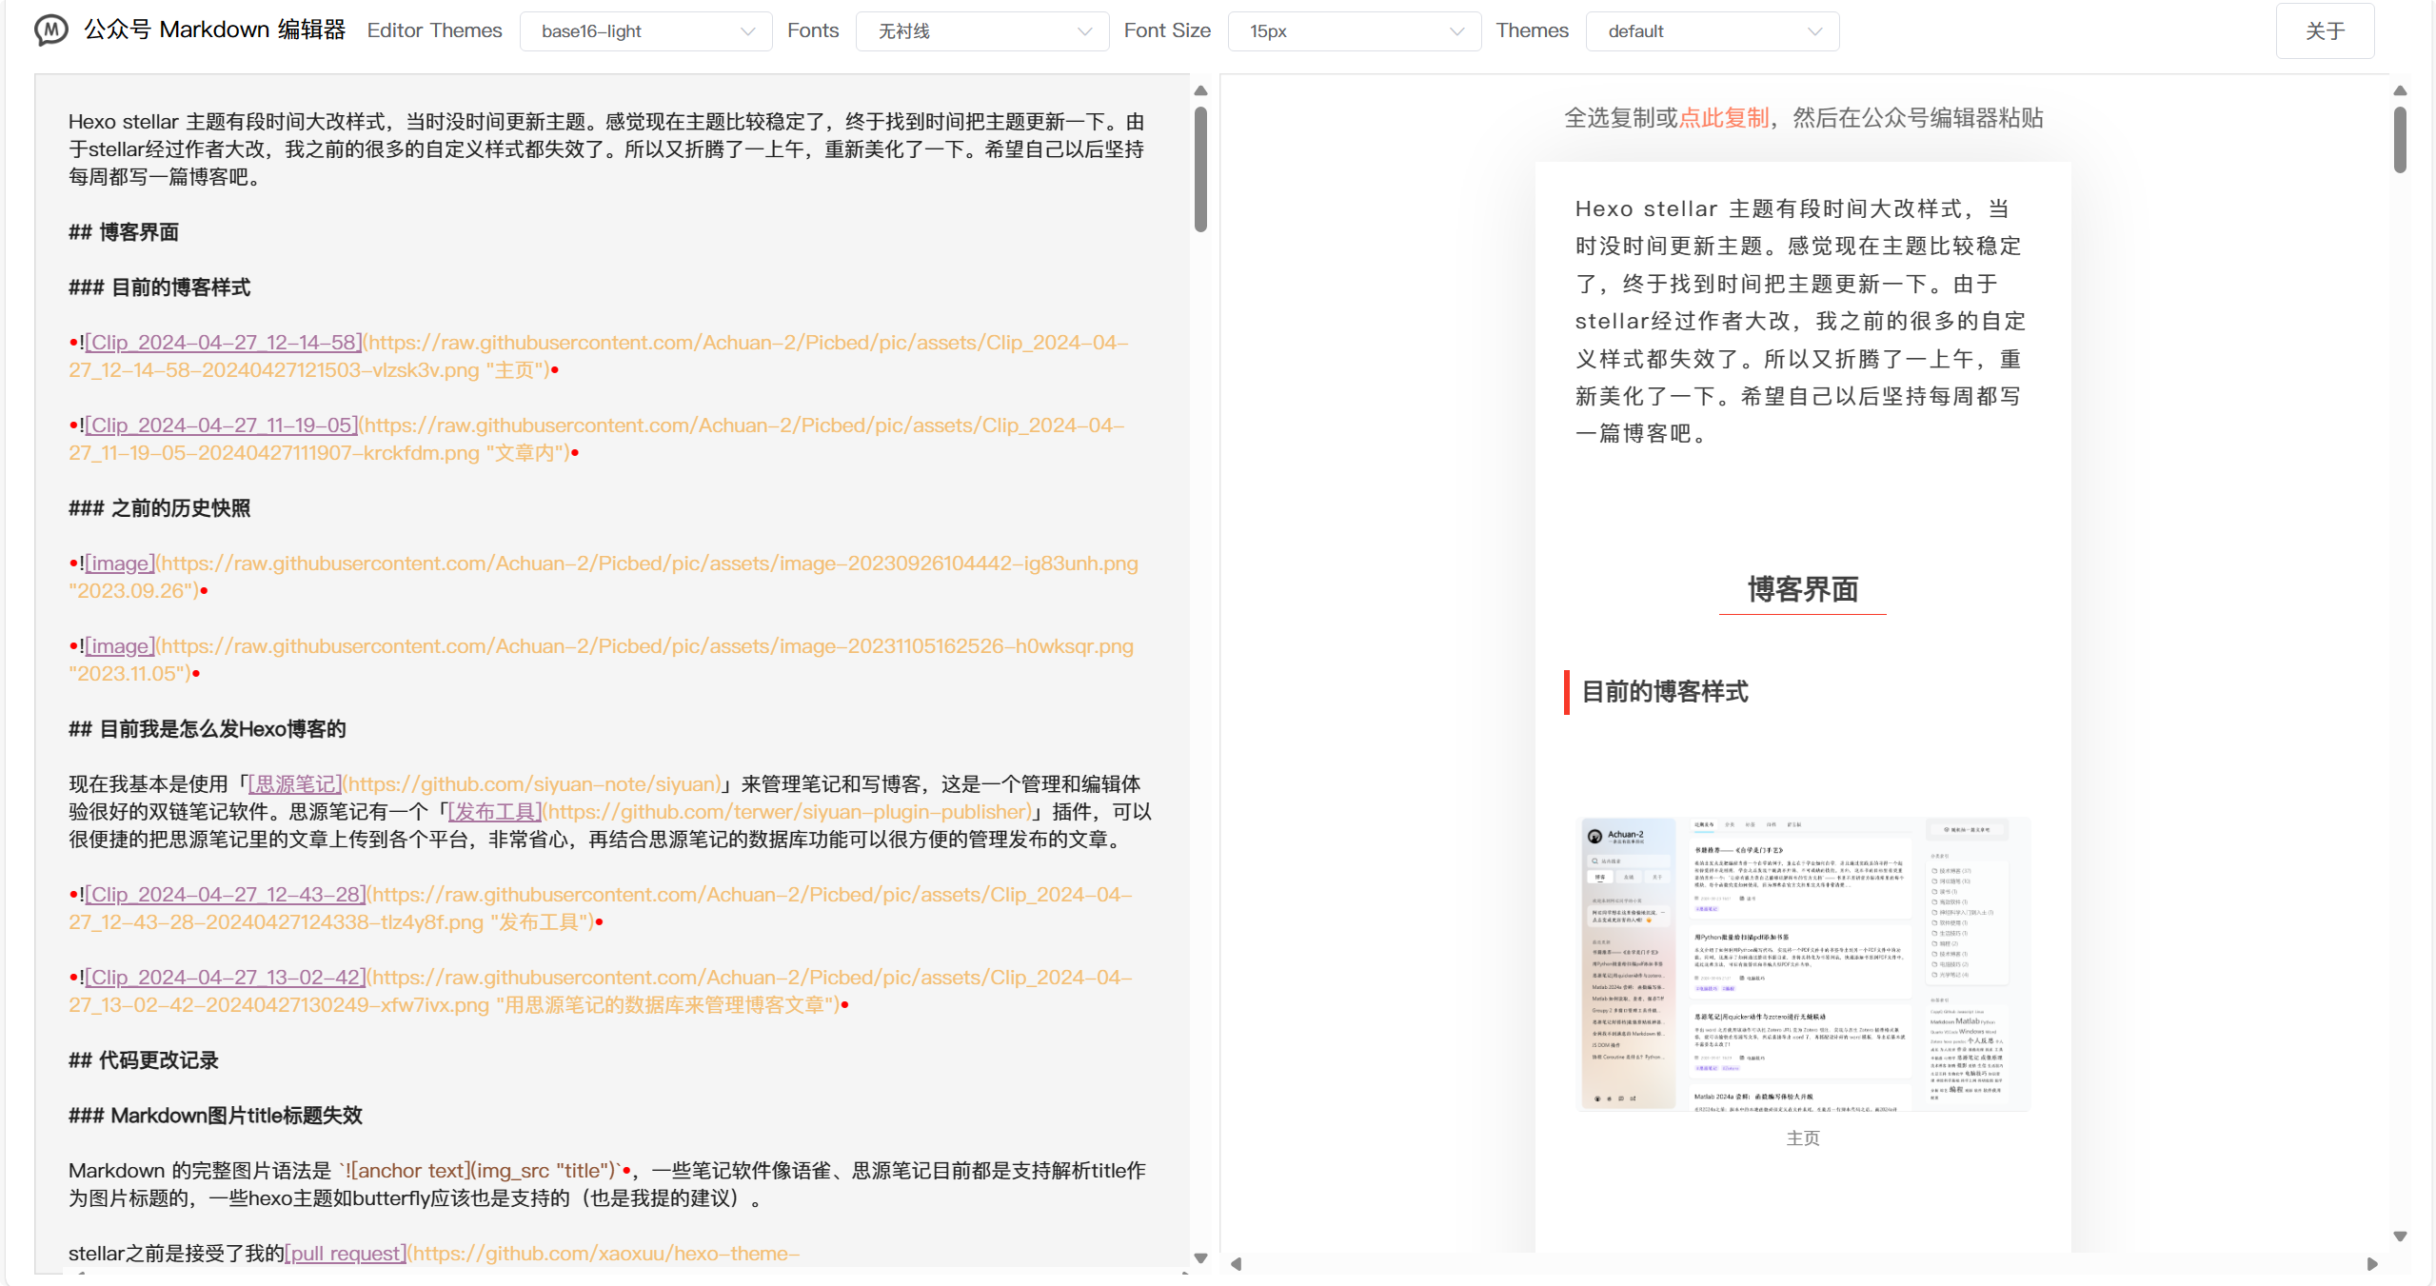Screen dimensions: 2436x1286
Task: Click editor pane scroll down arrow
Action: (1200, 1257)
